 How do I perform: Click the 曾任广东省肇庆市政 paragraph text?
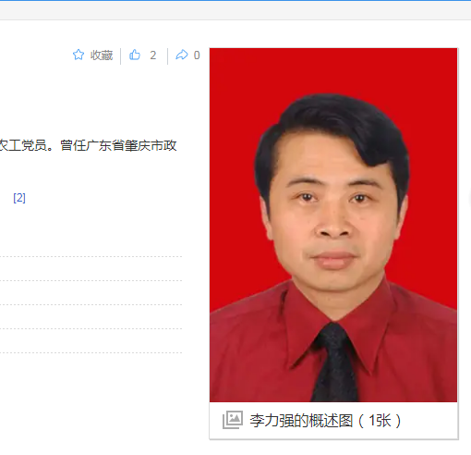coord(118,145)
